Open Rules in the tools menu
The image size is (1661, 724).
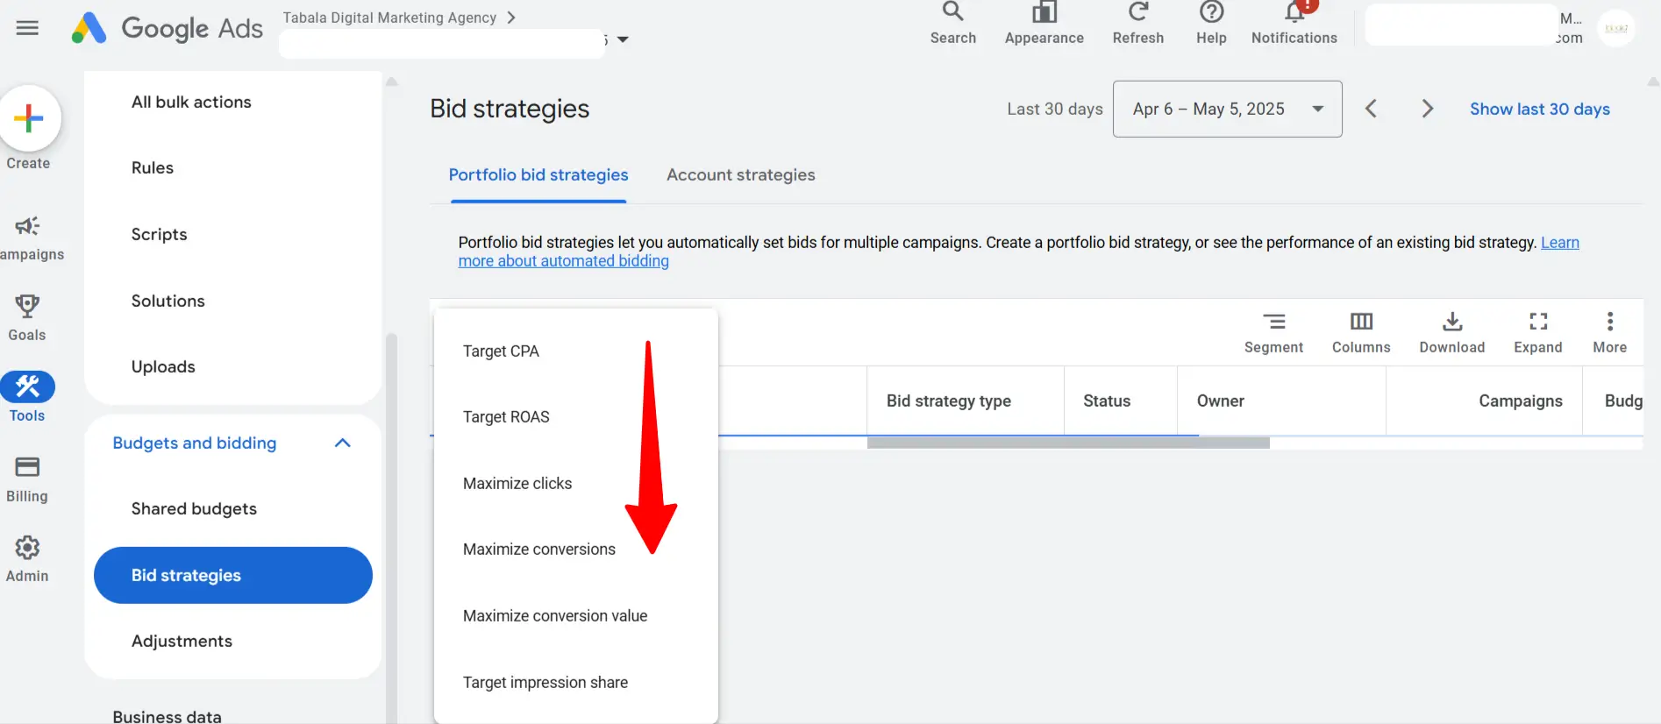153,167
